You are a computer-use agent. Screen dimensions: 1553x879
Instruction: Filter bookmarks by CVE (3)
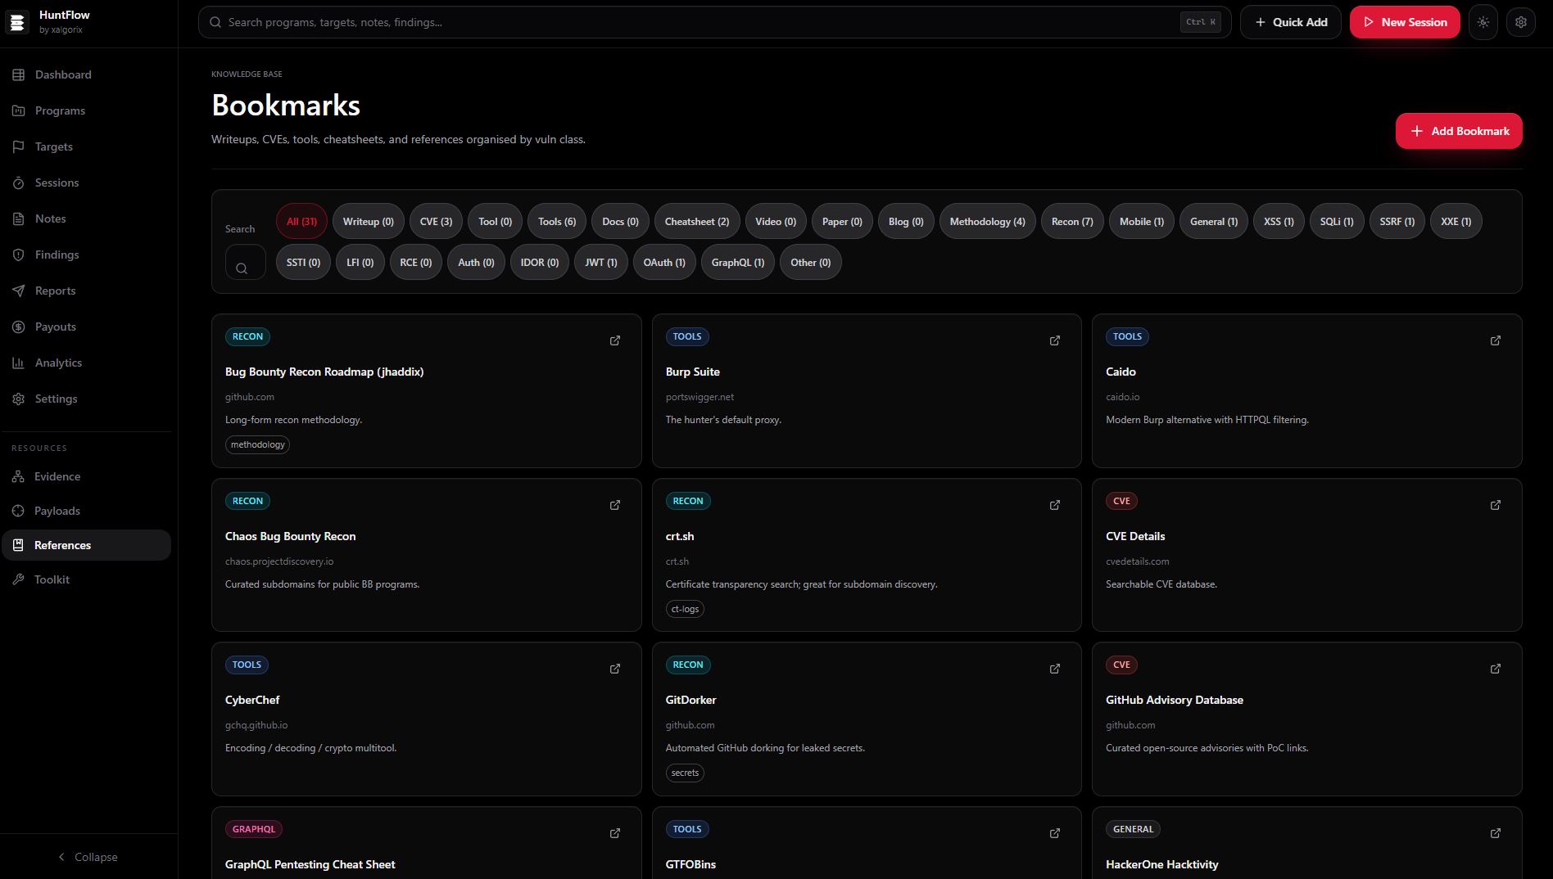pos(436,221)
